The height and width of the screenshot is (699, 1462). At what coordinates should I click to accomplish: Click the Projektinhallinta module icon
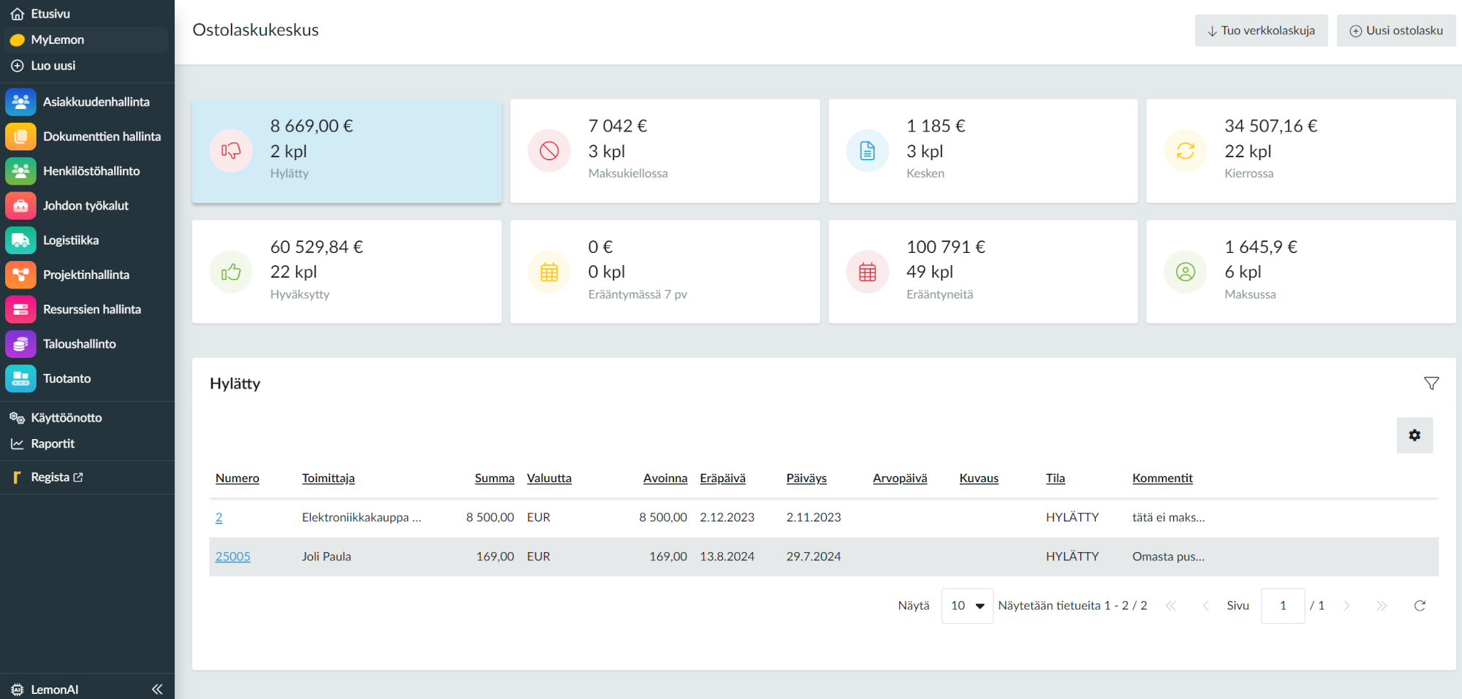(20, 275)
